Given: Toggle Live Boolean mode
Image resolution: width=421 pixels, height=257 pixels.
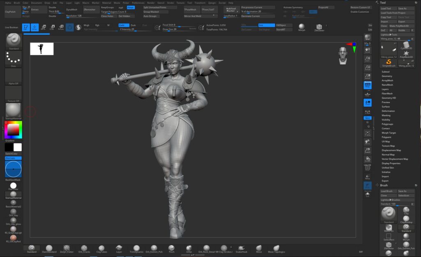Looking at the screenshot, I should tap(12, 28).
